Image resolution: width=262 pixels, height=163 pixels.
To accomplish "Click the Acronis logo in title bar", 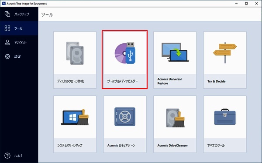I will (x=3, y=3).
